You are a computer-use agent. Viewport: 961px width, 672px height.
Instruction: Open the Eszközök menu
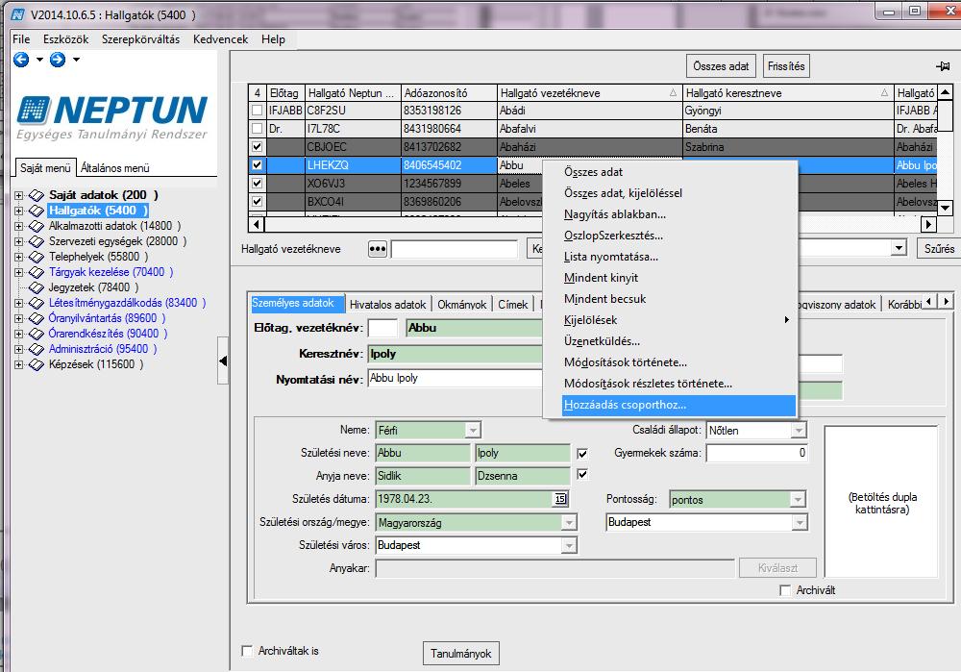(65, 39)
